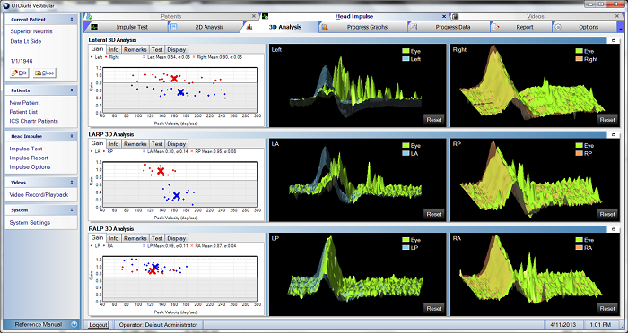
Task: Click the 2D Analysis tab icon
Action: pos(174,27)
